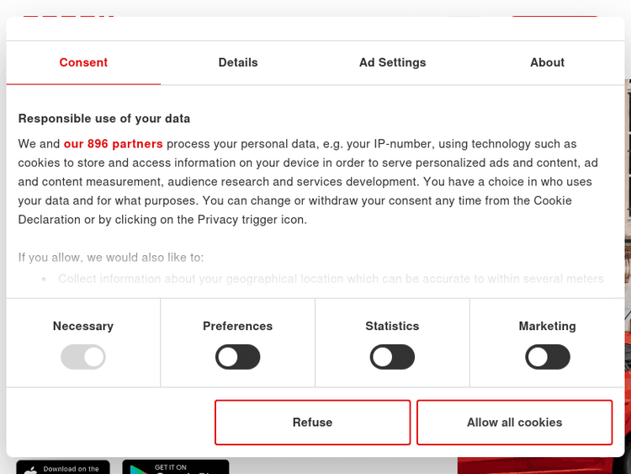Viewport: 631px width, 474px height.
Task: Select the Ad Settings tab
Action: coord(392,62)
